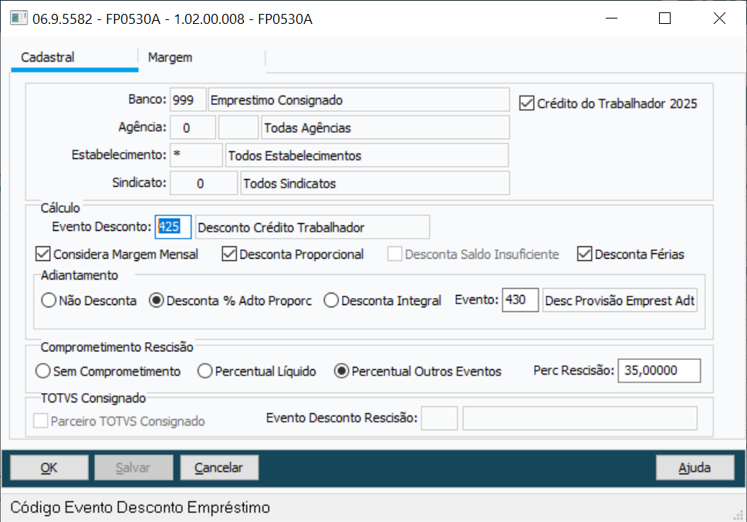This screenshot has height=522, width=747.
Task: Open Ajuda for help
Action: pyautogui.click(x=695, y=467)
